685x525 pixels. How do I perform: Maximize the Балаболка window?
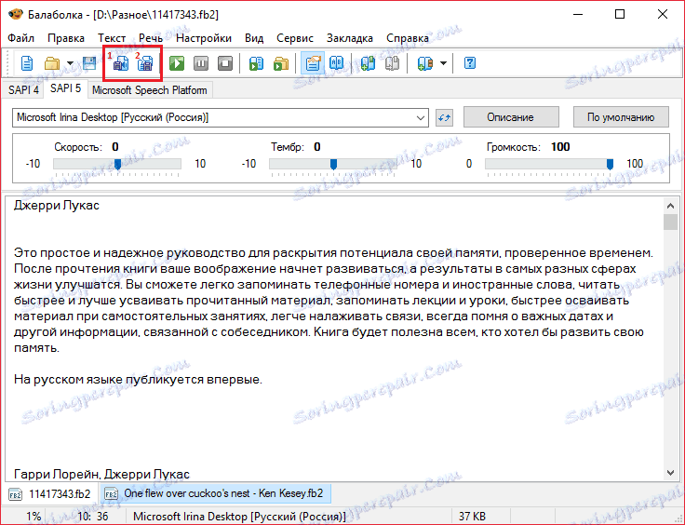point(620,14)
